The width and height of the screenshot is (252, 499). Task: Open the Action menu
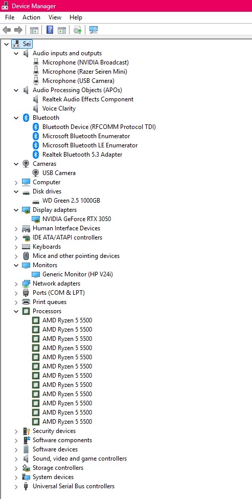pyautogui.click(x=31, y=17)
